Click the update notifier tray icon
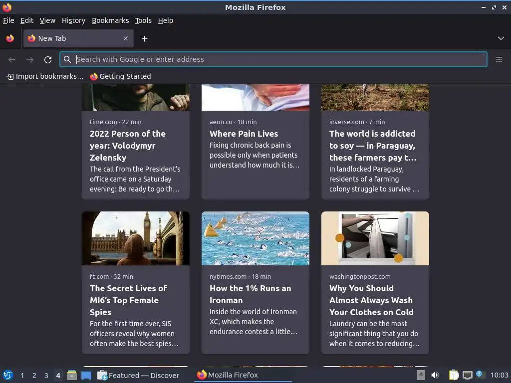511x383 pixels. click(x=480, y=375)
